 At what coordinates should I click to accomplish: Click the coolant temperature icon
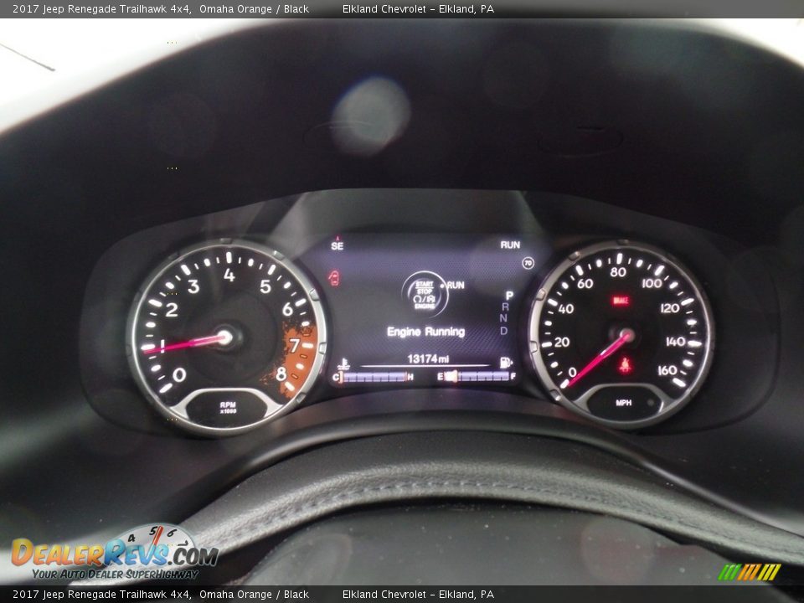pos(343,364)
